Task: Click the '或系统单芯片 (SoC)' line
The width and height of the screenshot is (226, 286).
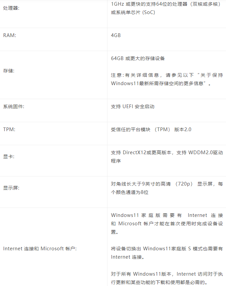Action: click(x=133, y=12)
